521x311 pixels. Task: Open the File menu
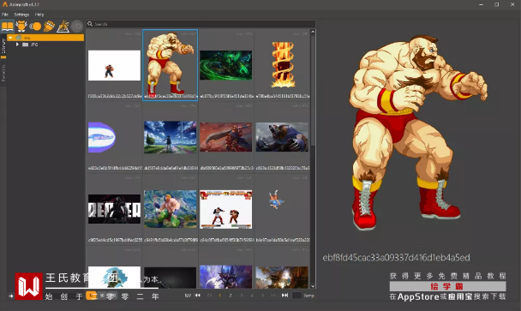[5, 15]
